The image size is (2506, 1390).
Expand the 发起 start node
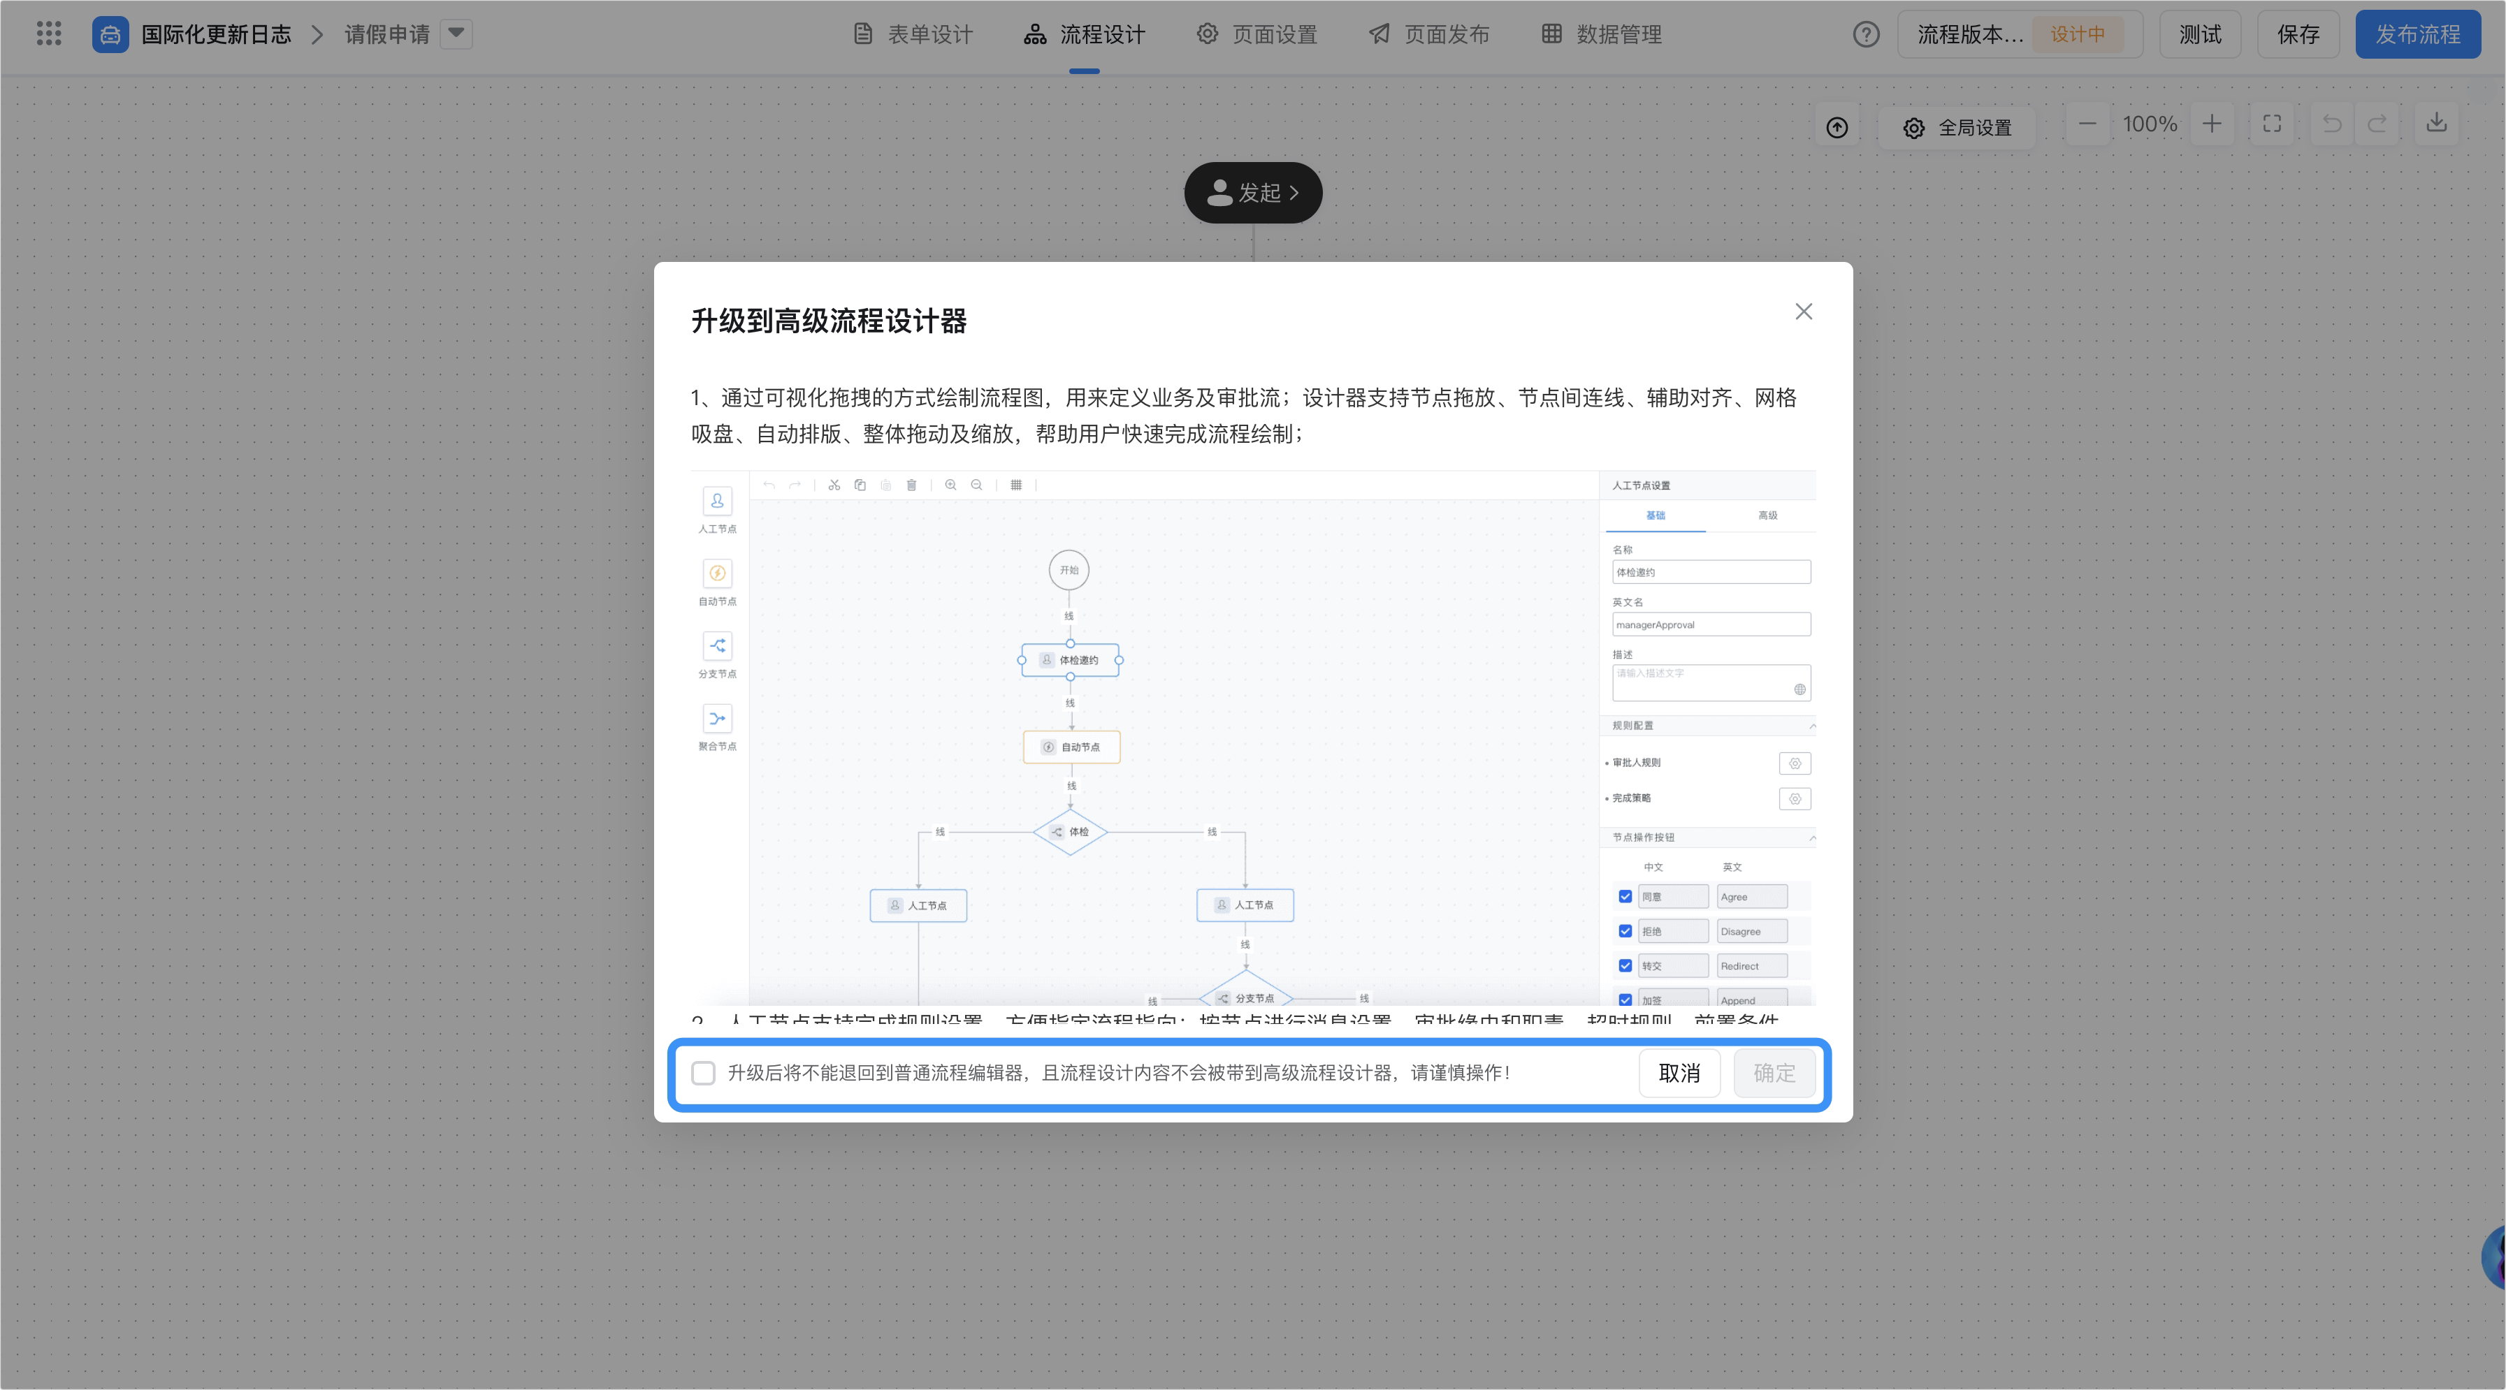click(x=1253, y=193)
